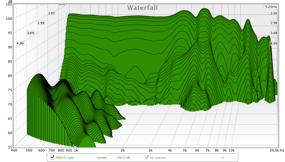Click the right 2.99 time axis label
Viewport: 285px width, 162px height.
click(x=274, y=23)
